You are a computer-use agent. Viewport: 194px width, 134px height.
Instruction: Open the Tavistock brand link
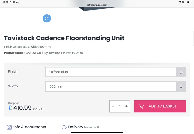tap(55, 53)
